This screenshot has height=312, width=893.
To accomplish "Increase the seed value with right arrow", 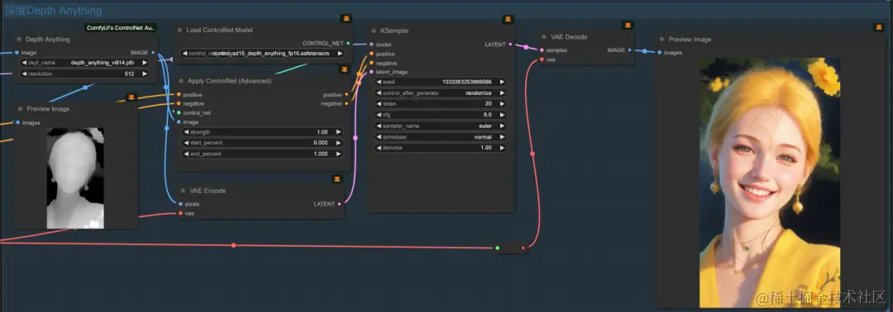I will click(502, 82).
